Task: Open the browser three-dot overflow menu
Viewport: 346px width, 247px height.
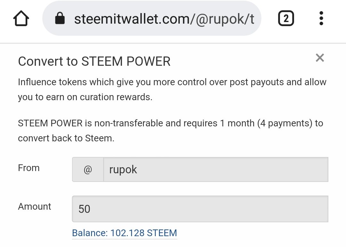Action: pyautogui.click(x=321, y=19)
